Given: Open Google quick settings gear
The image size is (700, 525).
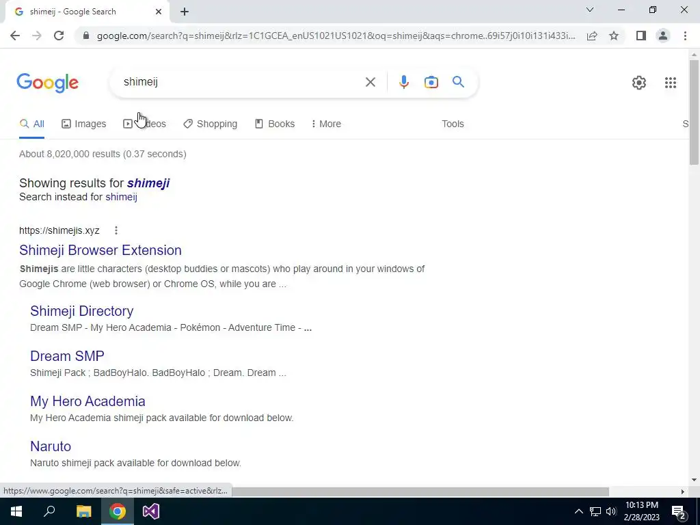Looking at the screenshot, I should pos(639,83).
